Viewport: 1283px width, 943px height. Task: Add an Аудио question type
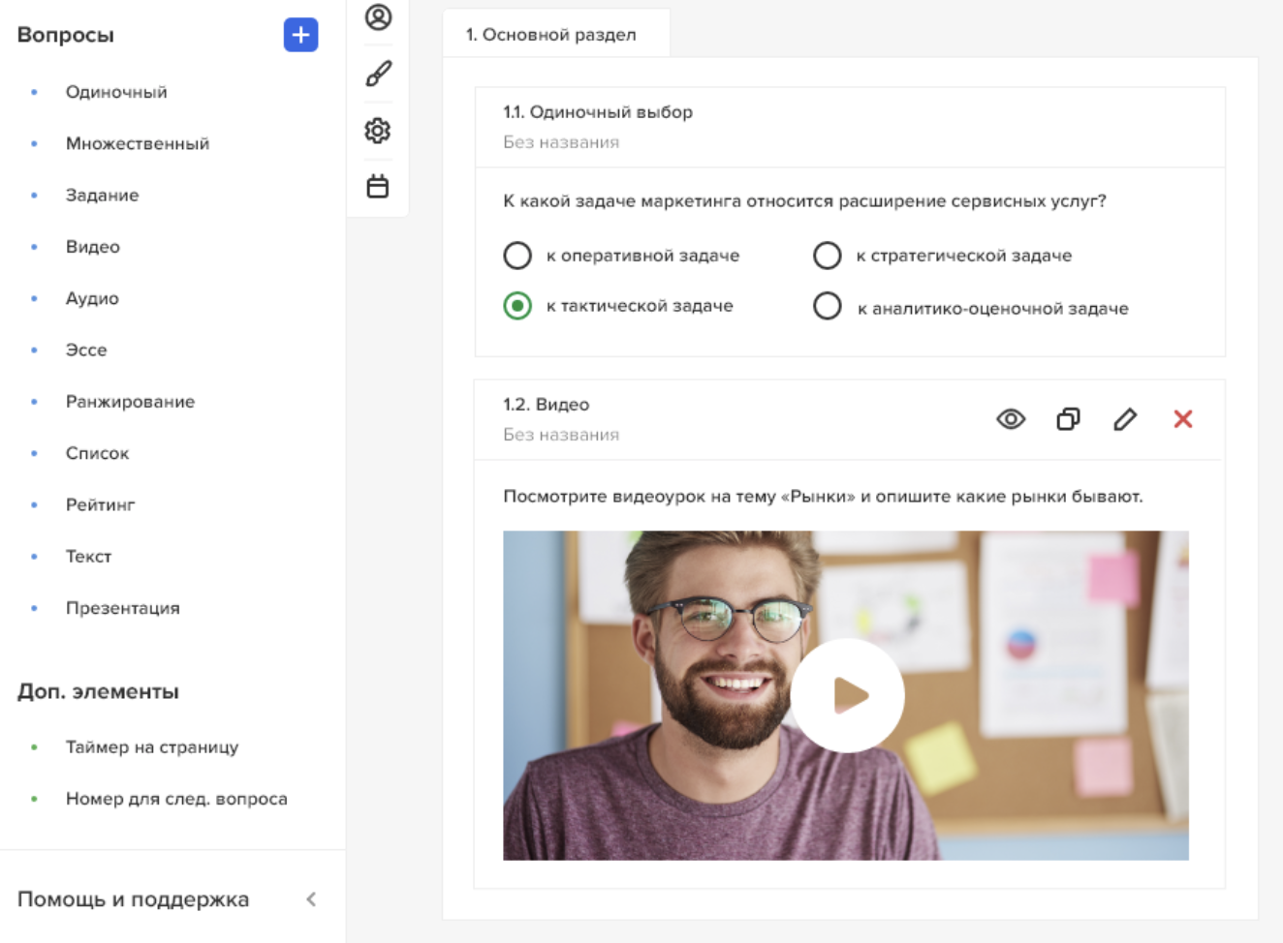[x=92, y=298]
